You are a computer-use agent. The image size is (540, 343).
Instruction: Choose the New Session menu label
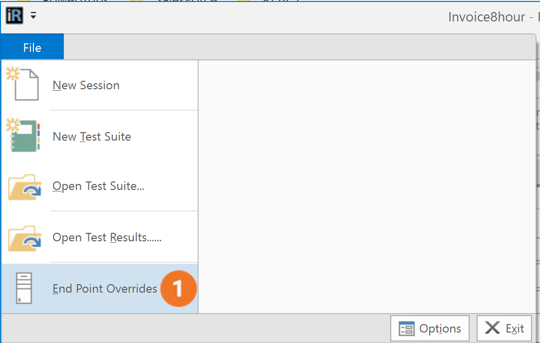point(86,85)
